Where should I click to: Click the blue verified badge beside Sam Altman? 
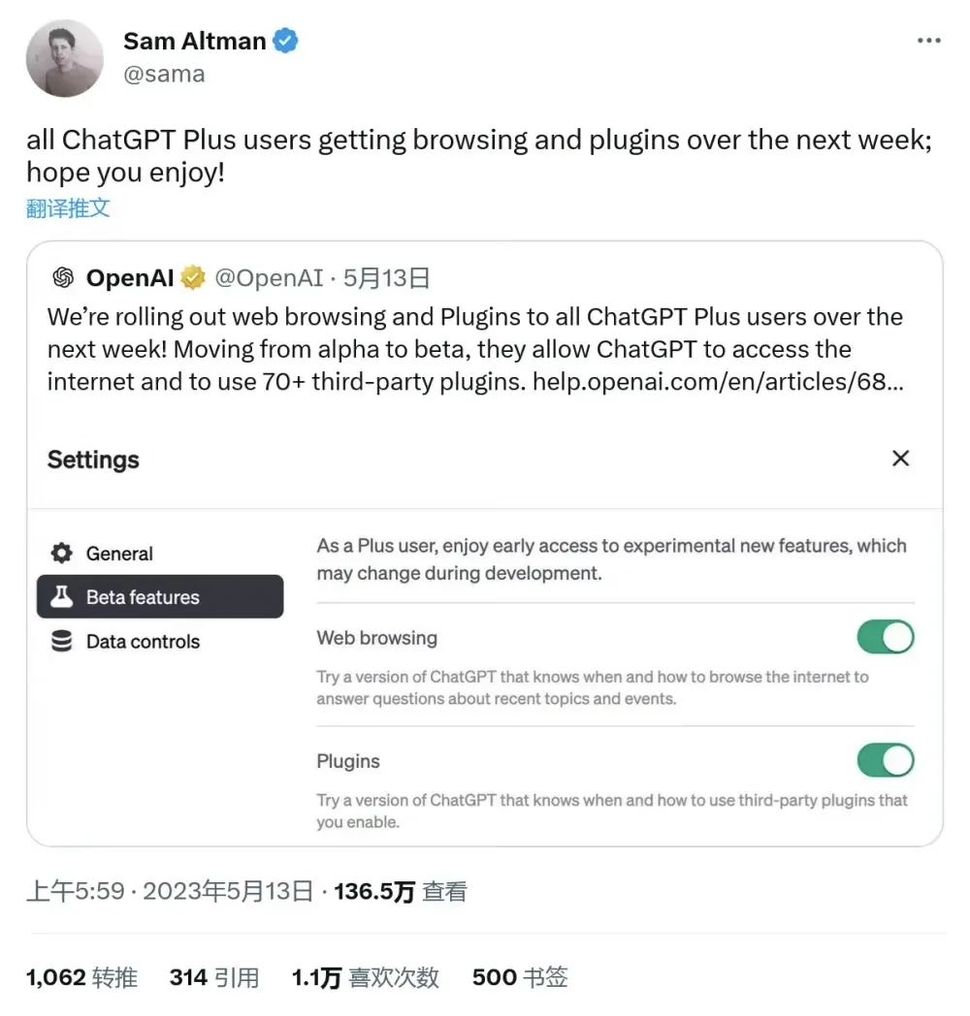(x=285, y=41)
